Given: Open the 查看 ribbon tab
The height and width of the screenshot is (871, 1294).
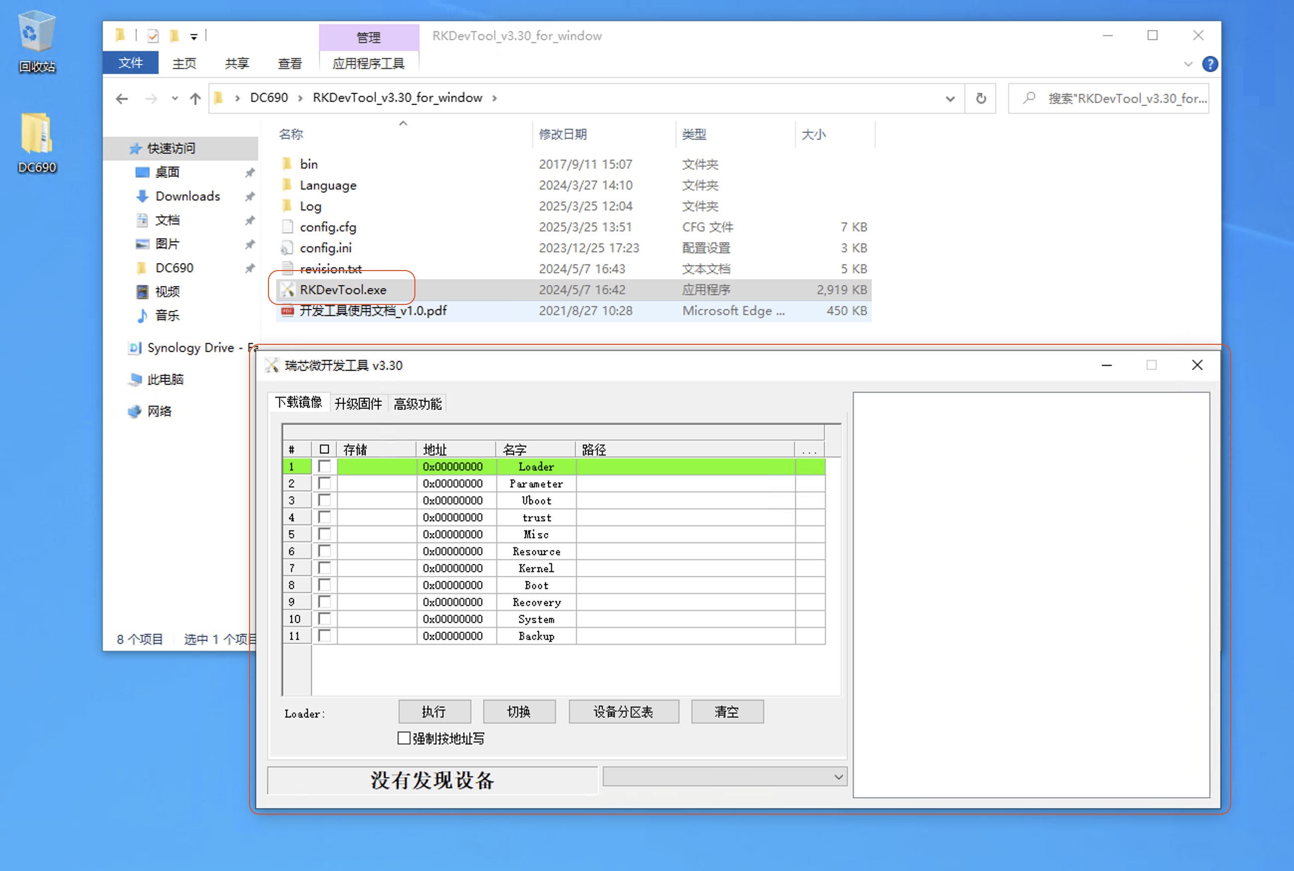Looking at the screenshot, I should [289, 64].
